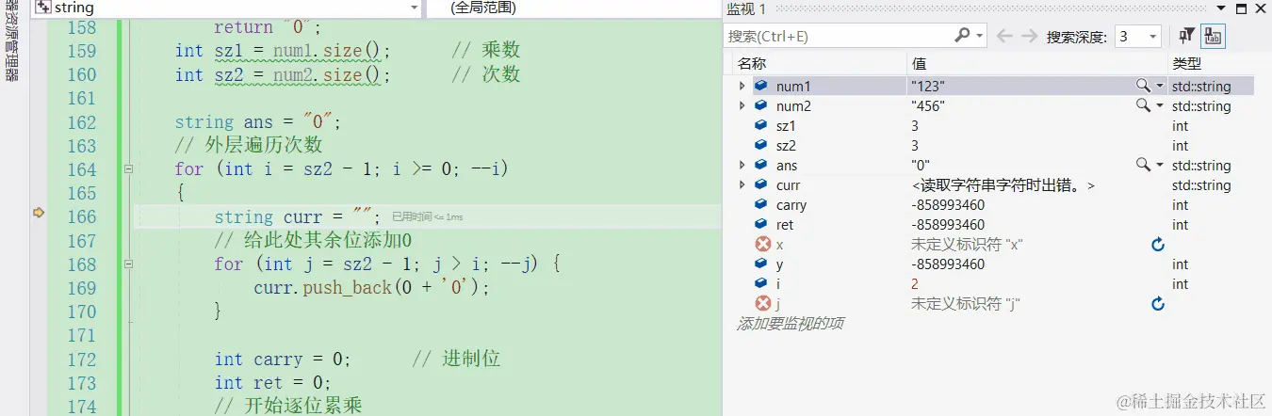Click line number 162 in gutter
1272x416 pixels.
click(81, 122)
